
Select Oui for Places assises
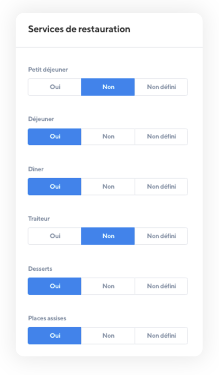point(55,336)
